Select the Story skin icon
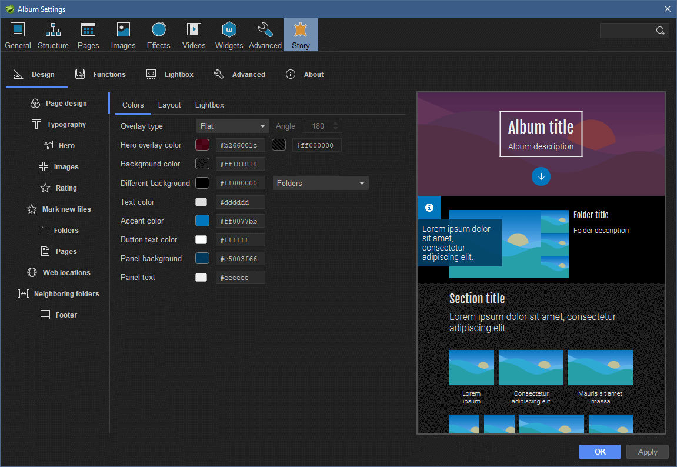The width and height of the screenshot is (677, 467). 301,34
